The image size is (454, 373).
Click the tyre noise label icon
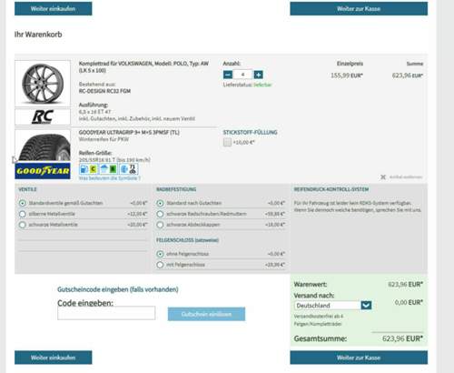[x=129, y=169]
